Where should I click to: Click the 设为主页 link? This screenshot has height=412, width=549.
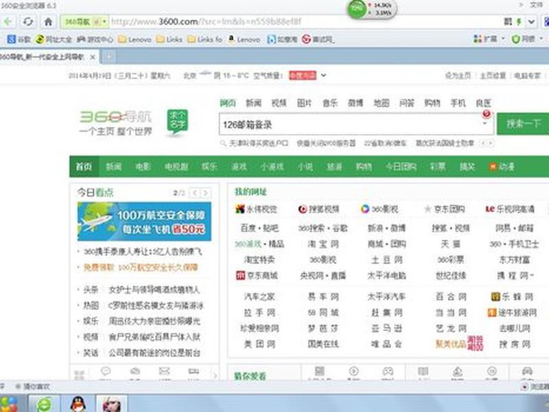coord(458,76)
